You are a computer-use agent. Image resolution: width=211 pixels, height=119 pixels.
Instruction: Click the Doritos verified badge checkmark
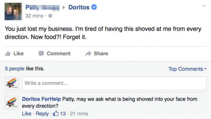[94, 7]
